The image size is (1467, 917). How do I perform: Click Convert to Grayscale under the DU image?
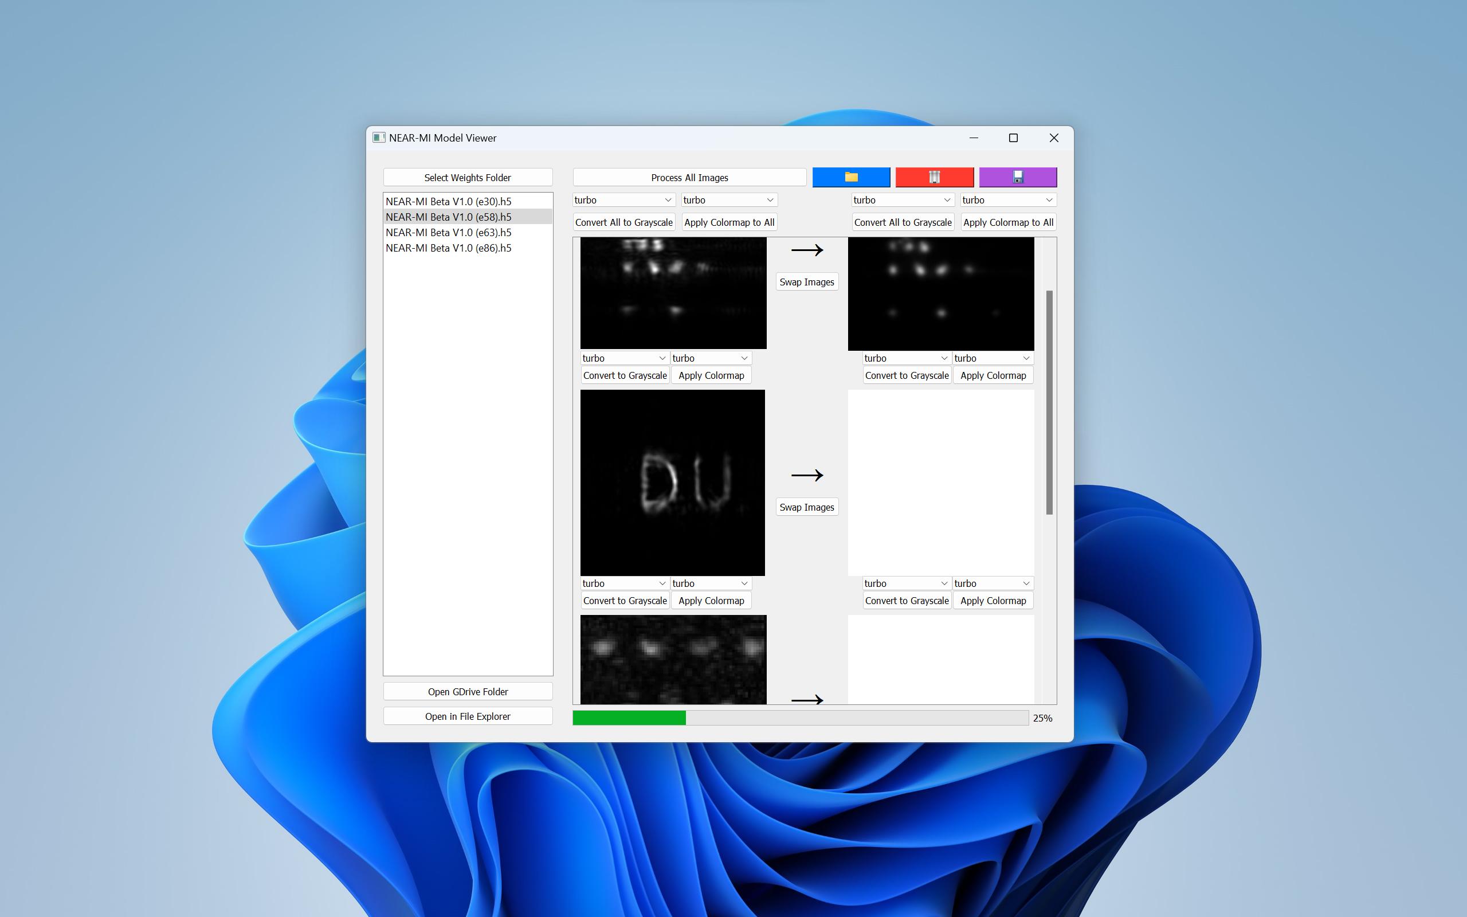[625, 601]
